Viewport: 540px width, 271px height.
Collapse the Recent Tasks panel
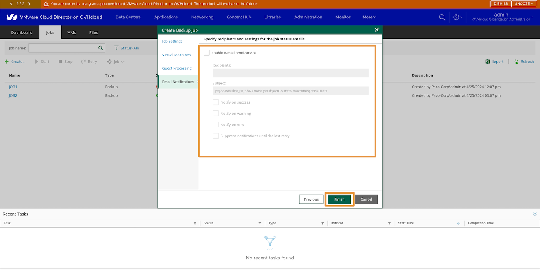tap(535, 214)
